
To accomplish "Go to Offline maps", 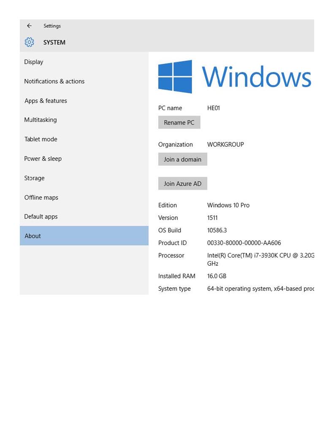I will [84, 197].
